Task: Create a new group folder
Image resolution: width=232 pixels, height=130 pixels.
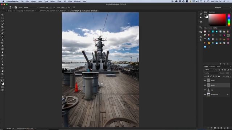Action: click(221, 128)
